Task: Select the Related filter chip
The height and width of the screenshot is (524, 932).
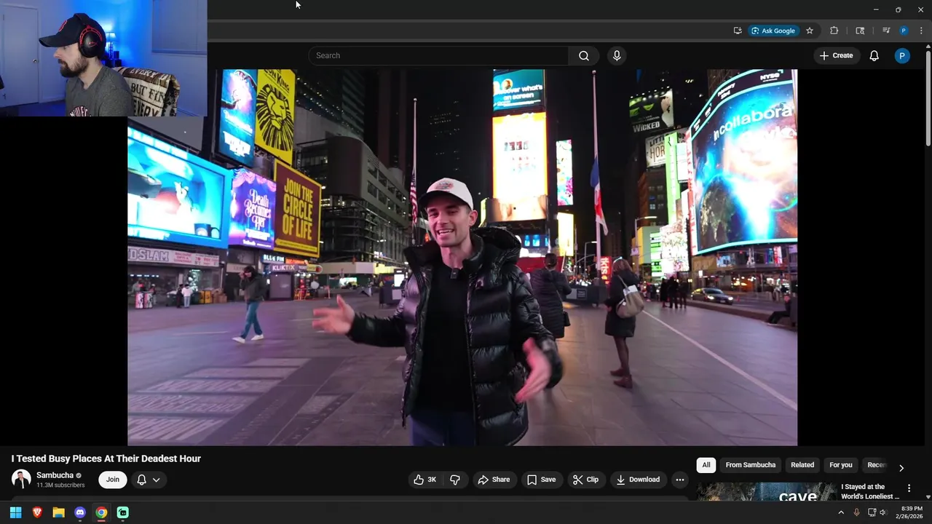Action: coord(802,465)
